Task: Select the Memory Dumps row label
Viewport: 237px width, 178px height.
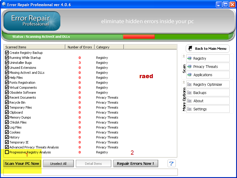Action: [x=20, y=117]
